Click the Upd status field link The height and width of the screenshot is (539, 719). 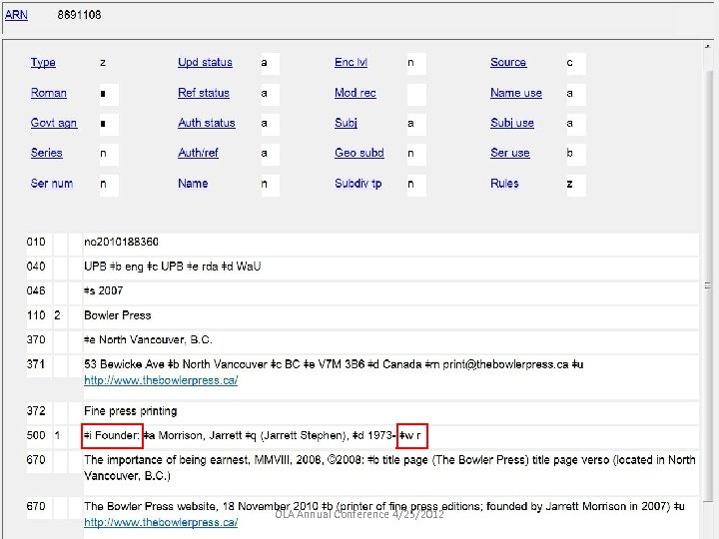205,62
